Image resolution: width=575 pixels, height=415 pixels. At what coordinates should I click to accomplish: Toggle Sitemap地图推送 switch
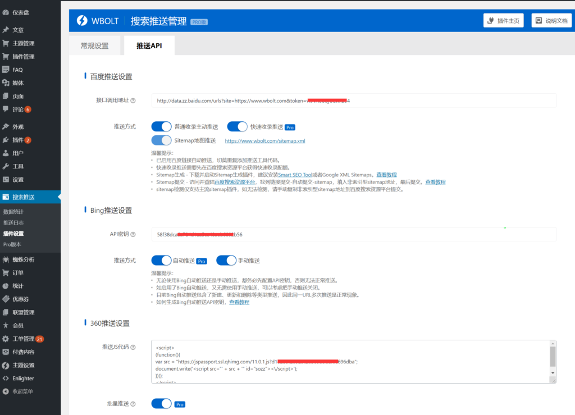pos(161,140)
